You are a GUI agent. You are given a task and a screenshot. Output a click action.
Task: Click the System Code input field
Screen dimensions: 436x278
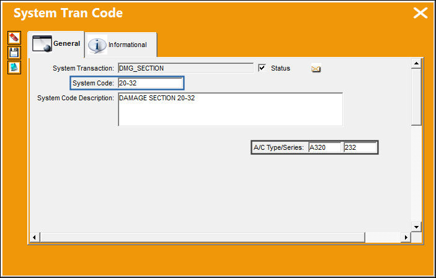pyautogui.click(x=151, y=83)
